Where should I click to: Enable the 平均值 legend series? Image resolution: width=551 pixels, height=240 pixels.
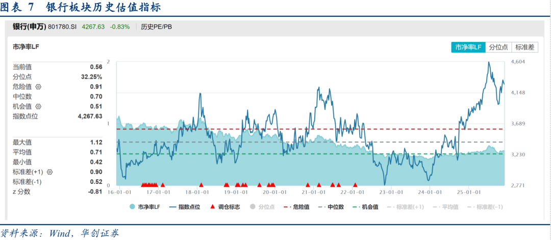coord(445,207)
